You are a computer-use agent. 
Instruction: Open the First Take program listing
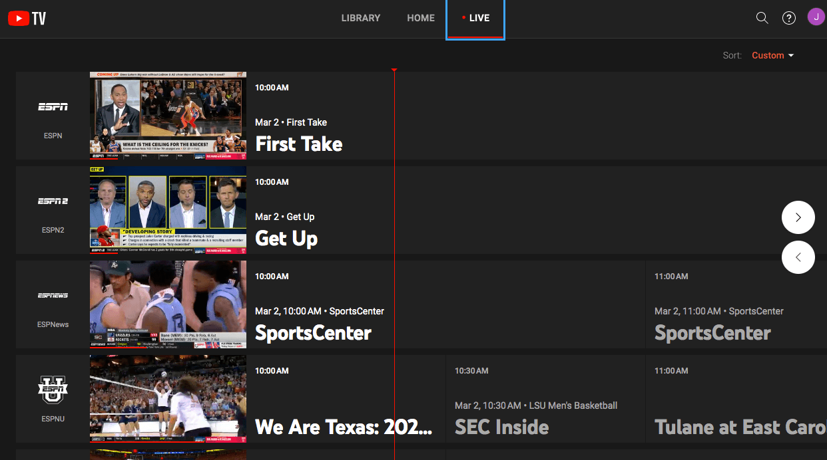point(299,144)
